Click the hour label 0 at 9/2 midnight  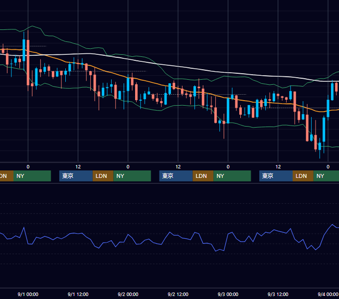coord(128,167)
